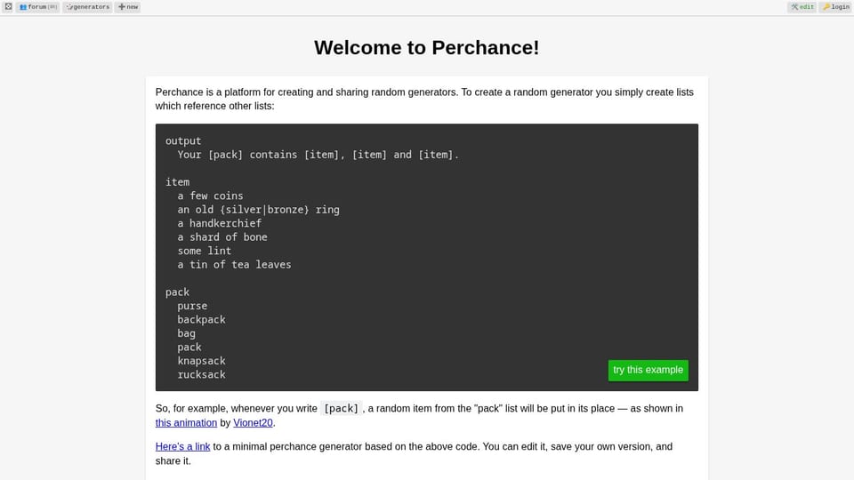Click the 'backpack' code line
Image resolution: width=854 pixels, height=480 pixels.
pyautogui.click(x=202, y=319)
